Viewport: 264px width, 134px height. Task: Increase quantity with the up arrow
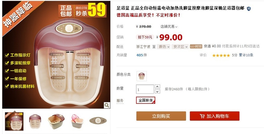click(157, 87)
